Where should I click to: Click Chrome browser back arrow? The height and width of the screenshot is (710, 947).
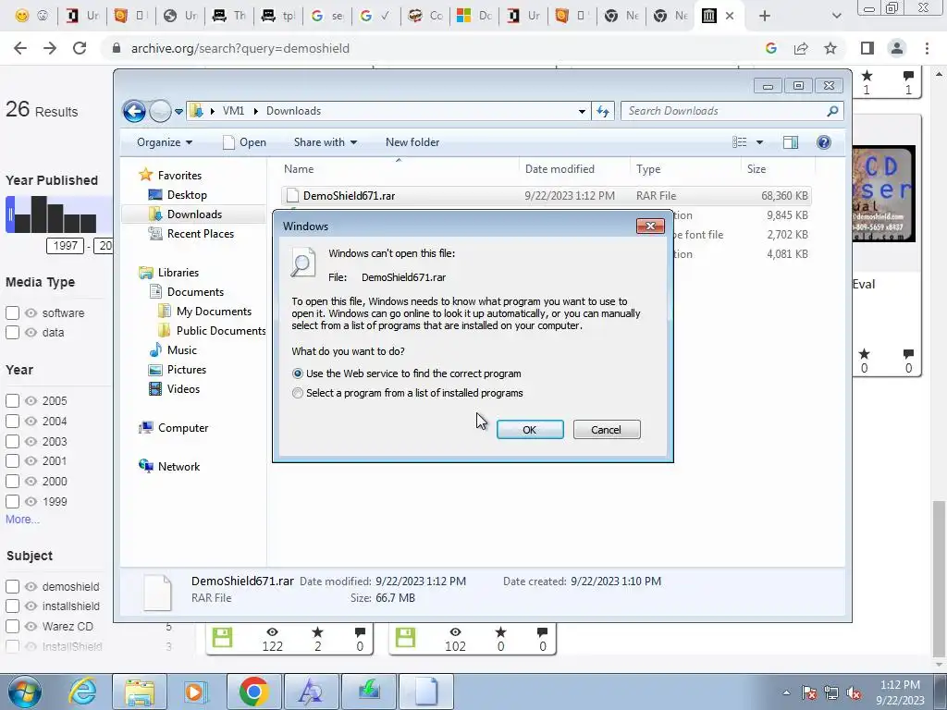tap(20, 48)
